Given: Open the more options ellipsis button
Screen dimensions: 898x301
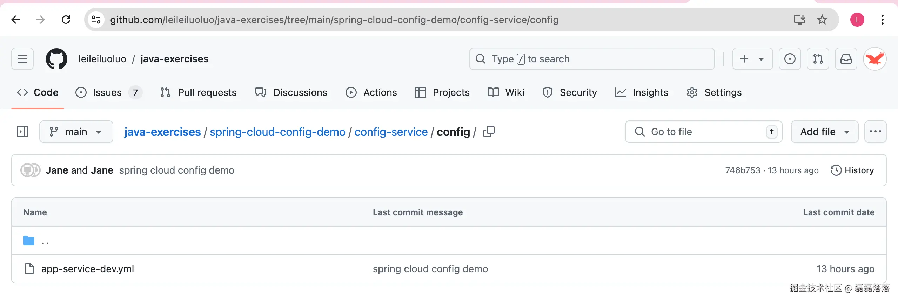Looking at the screenshot, I should click(x=875, y=132).
